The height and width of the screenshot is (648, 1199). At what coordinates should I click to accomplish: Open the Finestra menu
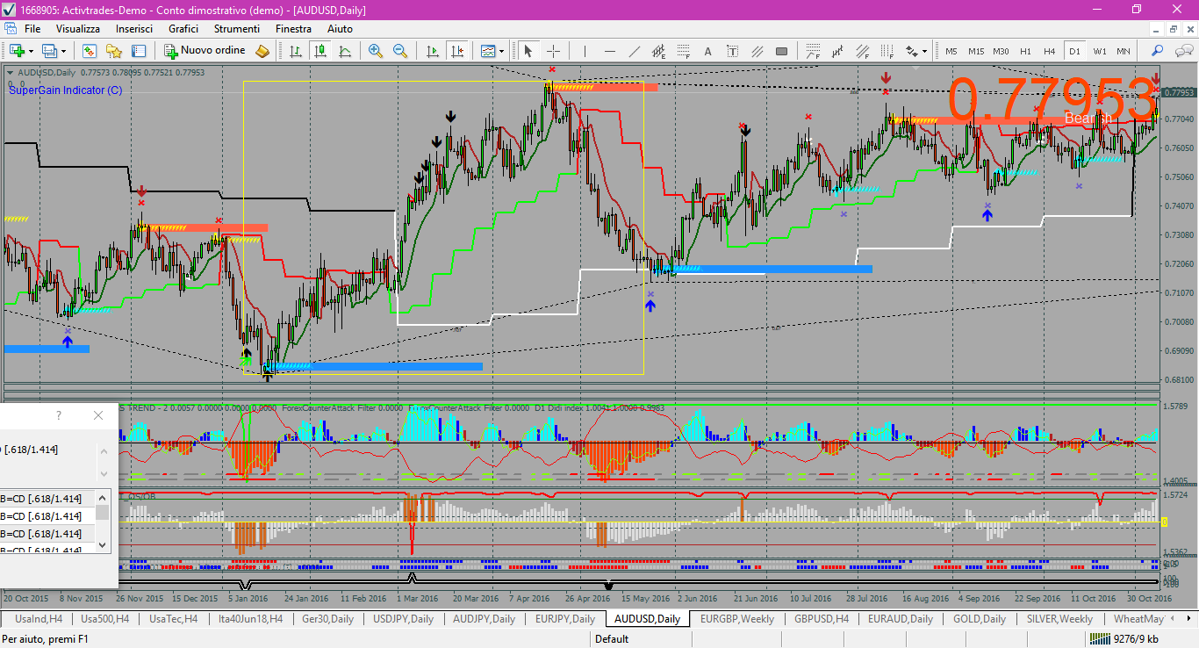(293, 29)
